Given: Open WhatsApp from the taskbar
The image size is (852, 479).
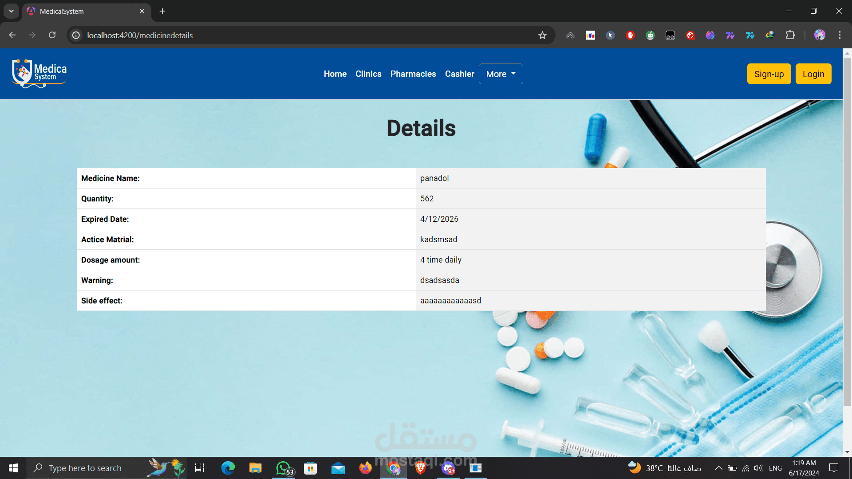Looking at the screenshot, I should [284, 468].
